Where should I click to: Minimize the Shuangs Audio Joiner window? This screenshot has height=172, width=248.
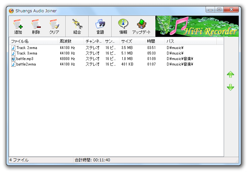tap(210, 10)
